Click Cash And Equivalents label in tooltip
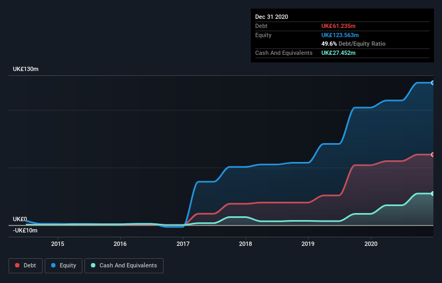This screenshot has height=283, width=442. click(284, 53)
